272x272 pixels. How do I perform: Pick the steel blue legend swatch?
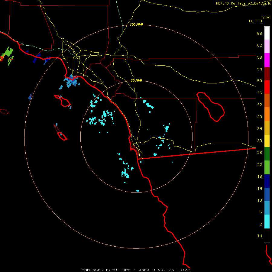[x=267, y=208]
